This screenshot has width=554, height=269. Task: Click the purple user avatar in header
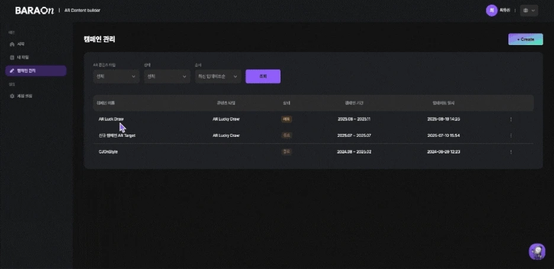[x=491, y=10]
